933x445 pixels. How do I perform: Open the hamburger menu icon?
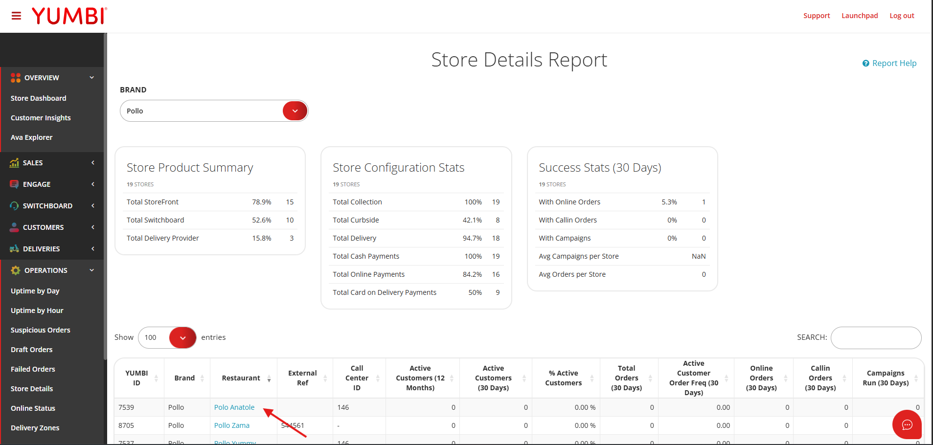16,16
